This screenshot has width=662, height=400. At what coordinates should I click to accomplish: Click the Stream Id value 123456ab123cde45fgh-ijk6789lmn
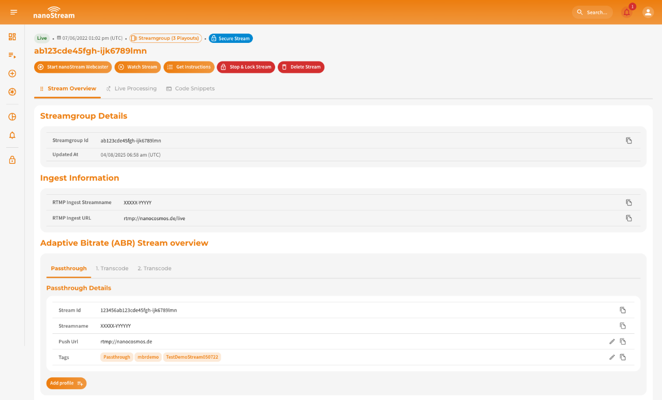(x=139, y=310)
